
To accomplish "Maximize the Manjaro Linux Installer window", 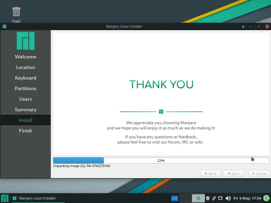I will point(259,26).
